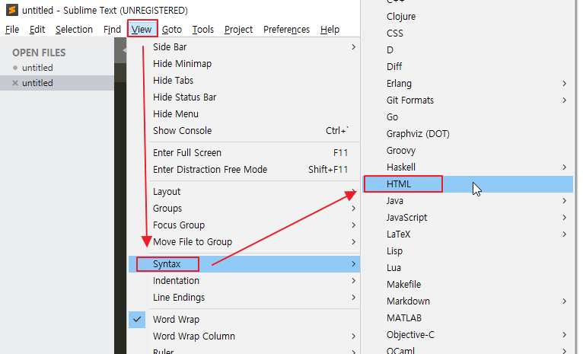Expand the Erlang syntax submenu
Image resolution: width=583 pixels, height=354 pixels.
(x=468, y=83)
